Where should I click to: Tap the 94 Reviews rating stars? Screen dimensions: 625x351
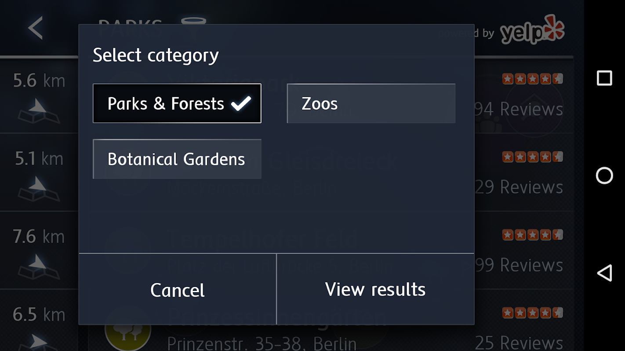pyautogui.click(x=532, y=79)
